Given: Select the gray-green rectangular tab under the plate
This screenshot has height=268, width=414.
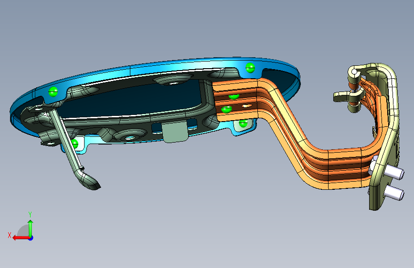Looking at the screenshot, I should (175, 132).
